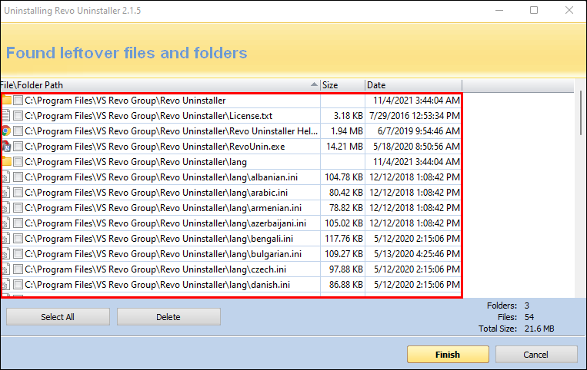The image size is (587, 370).
Task: Click the ini file icon beside arabic.ini
Action: tap(6, 192)
